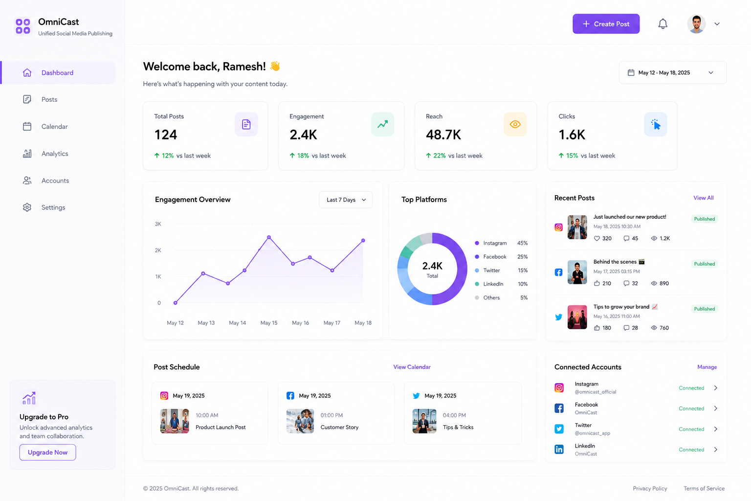Click the Engagement trend arrow icon
This screenshot has width=751, height=501.
pos(382,124)
